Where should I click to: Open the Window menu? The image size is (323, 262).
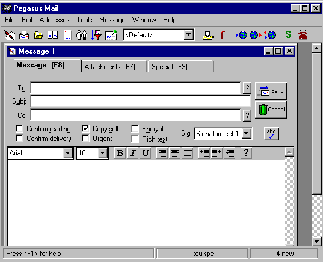[144, 20]
